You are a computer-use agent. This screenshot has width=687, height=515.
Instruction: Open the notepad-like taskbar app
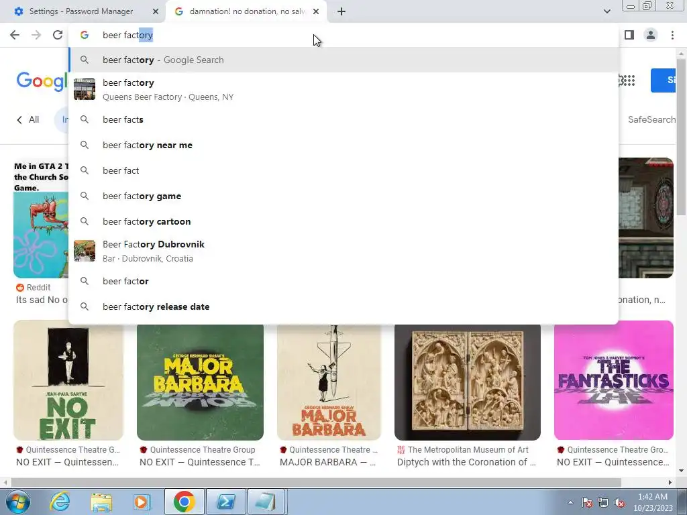[x=266, y=502]
